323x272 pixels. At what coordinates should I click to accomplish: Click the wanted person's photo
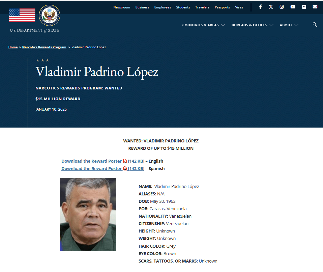[88, 214]
